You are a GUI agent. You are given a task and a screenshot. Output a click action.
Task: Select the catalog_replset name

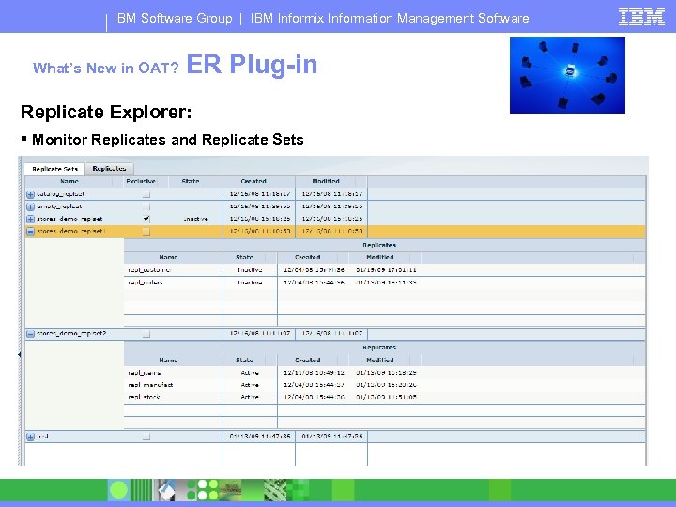60,194
